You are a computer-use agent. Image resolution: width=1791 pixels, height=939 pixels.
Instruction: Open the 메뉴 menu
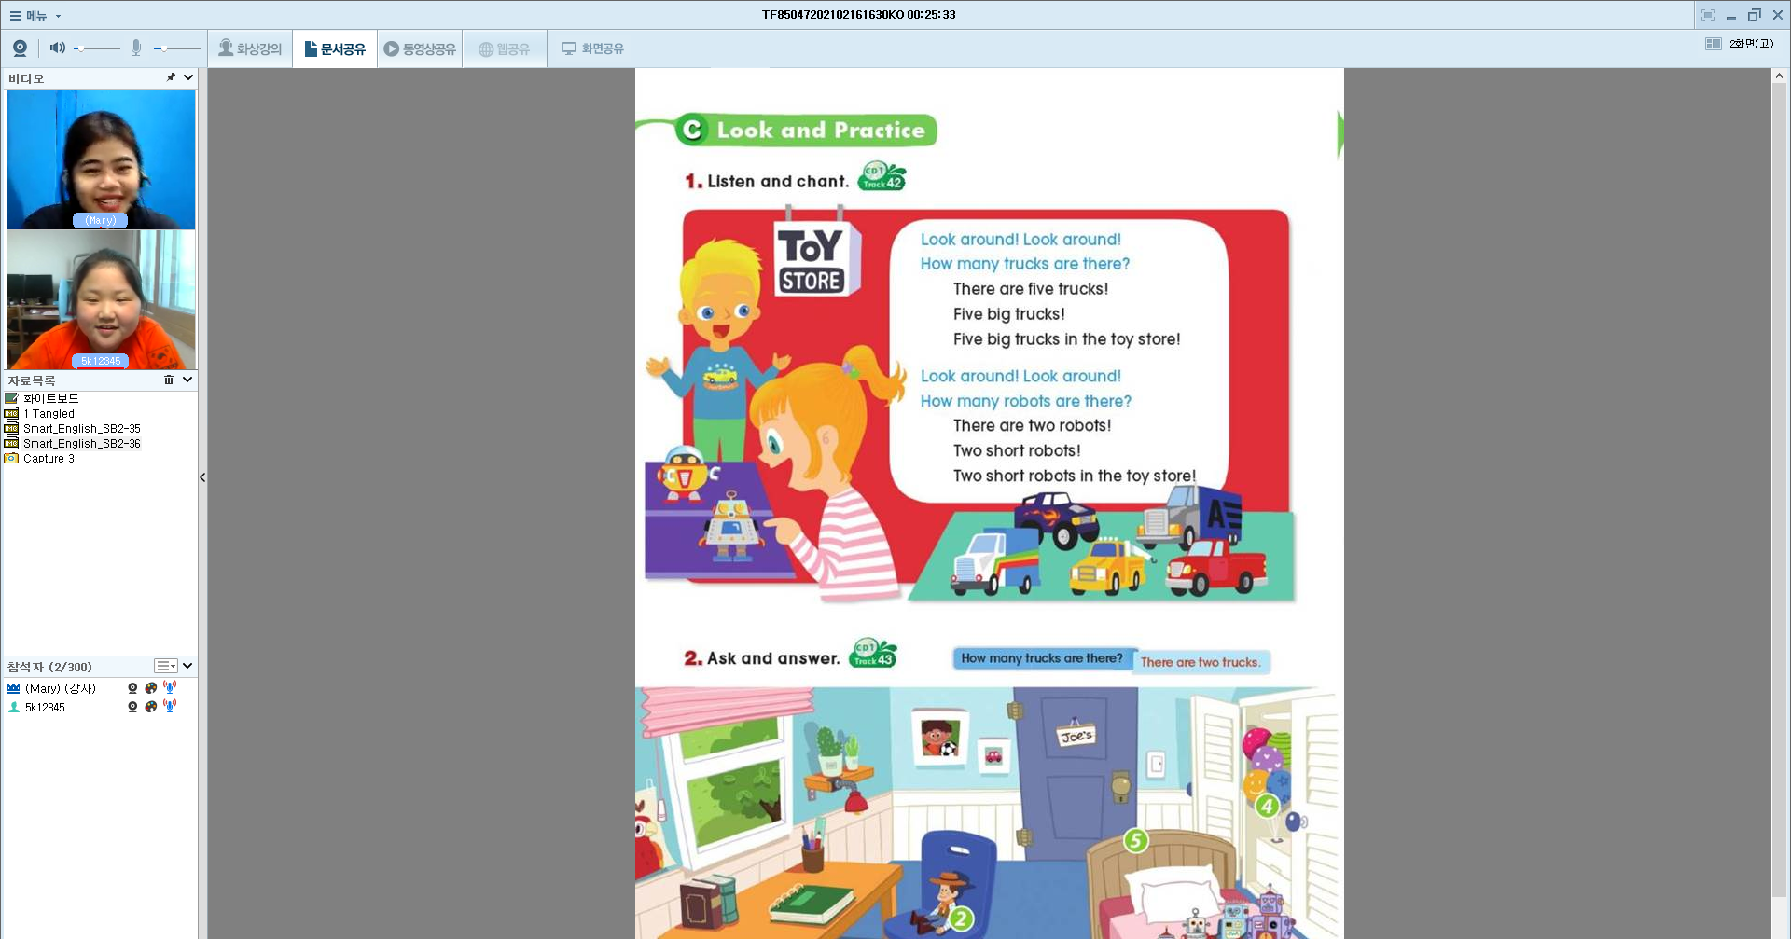[35, 15]
